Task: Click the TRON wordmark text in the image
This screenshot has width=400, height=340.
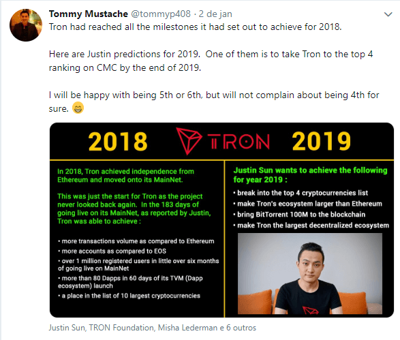Action: [239, 142]
